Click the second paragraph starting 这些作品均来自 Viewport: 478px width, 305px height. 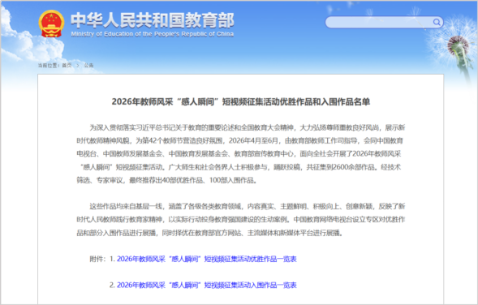click(x=241, y=220)
